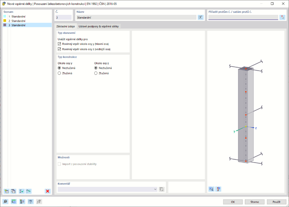Click the formula fx icon at bottom
289x207 pixels.
pyautogui.click(x=39, y=202)
